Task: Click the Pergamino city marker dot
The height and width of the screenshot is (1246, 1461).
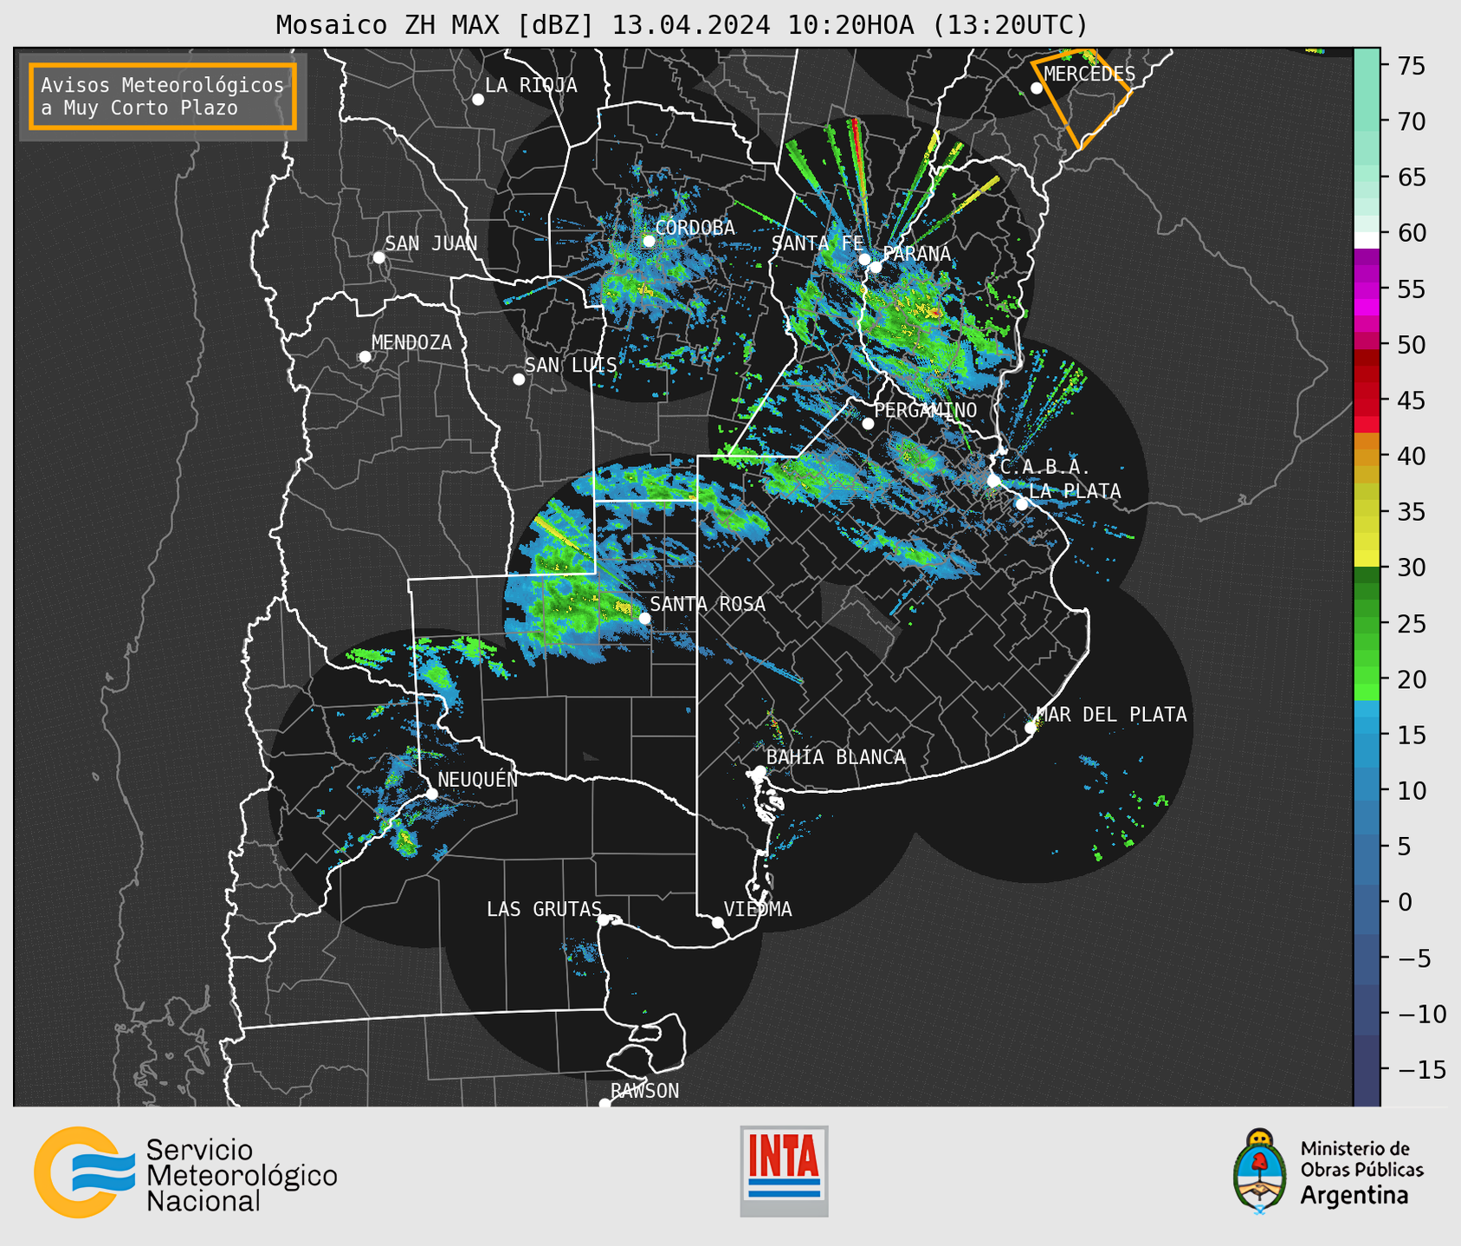Action: tap(868, 424)
